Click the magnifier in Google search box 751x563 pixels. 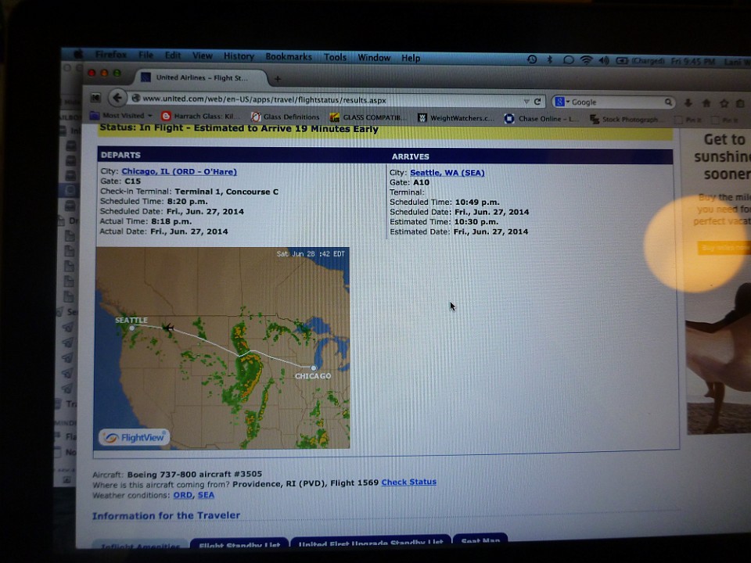(667, 102)
